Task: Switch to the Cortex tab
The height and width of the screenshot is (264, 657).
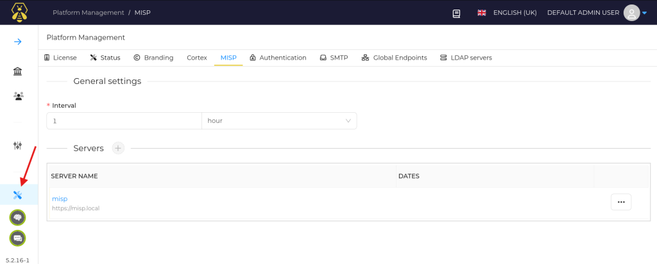Action: pos(196,58)
